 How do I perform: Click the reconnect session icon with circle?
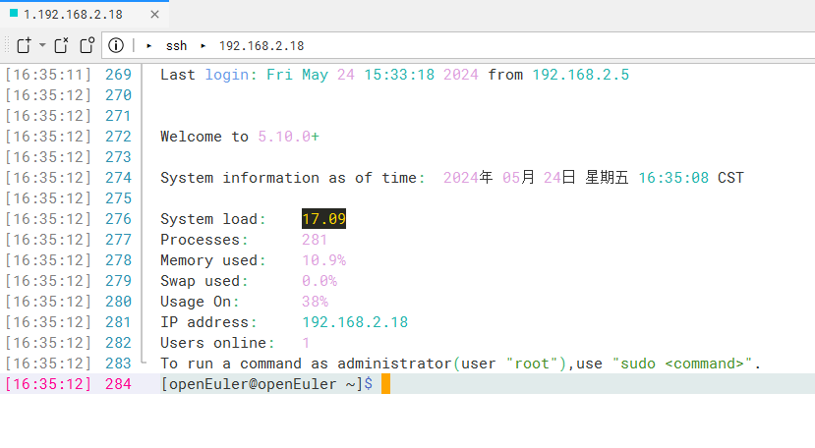(x=87, y=46)
